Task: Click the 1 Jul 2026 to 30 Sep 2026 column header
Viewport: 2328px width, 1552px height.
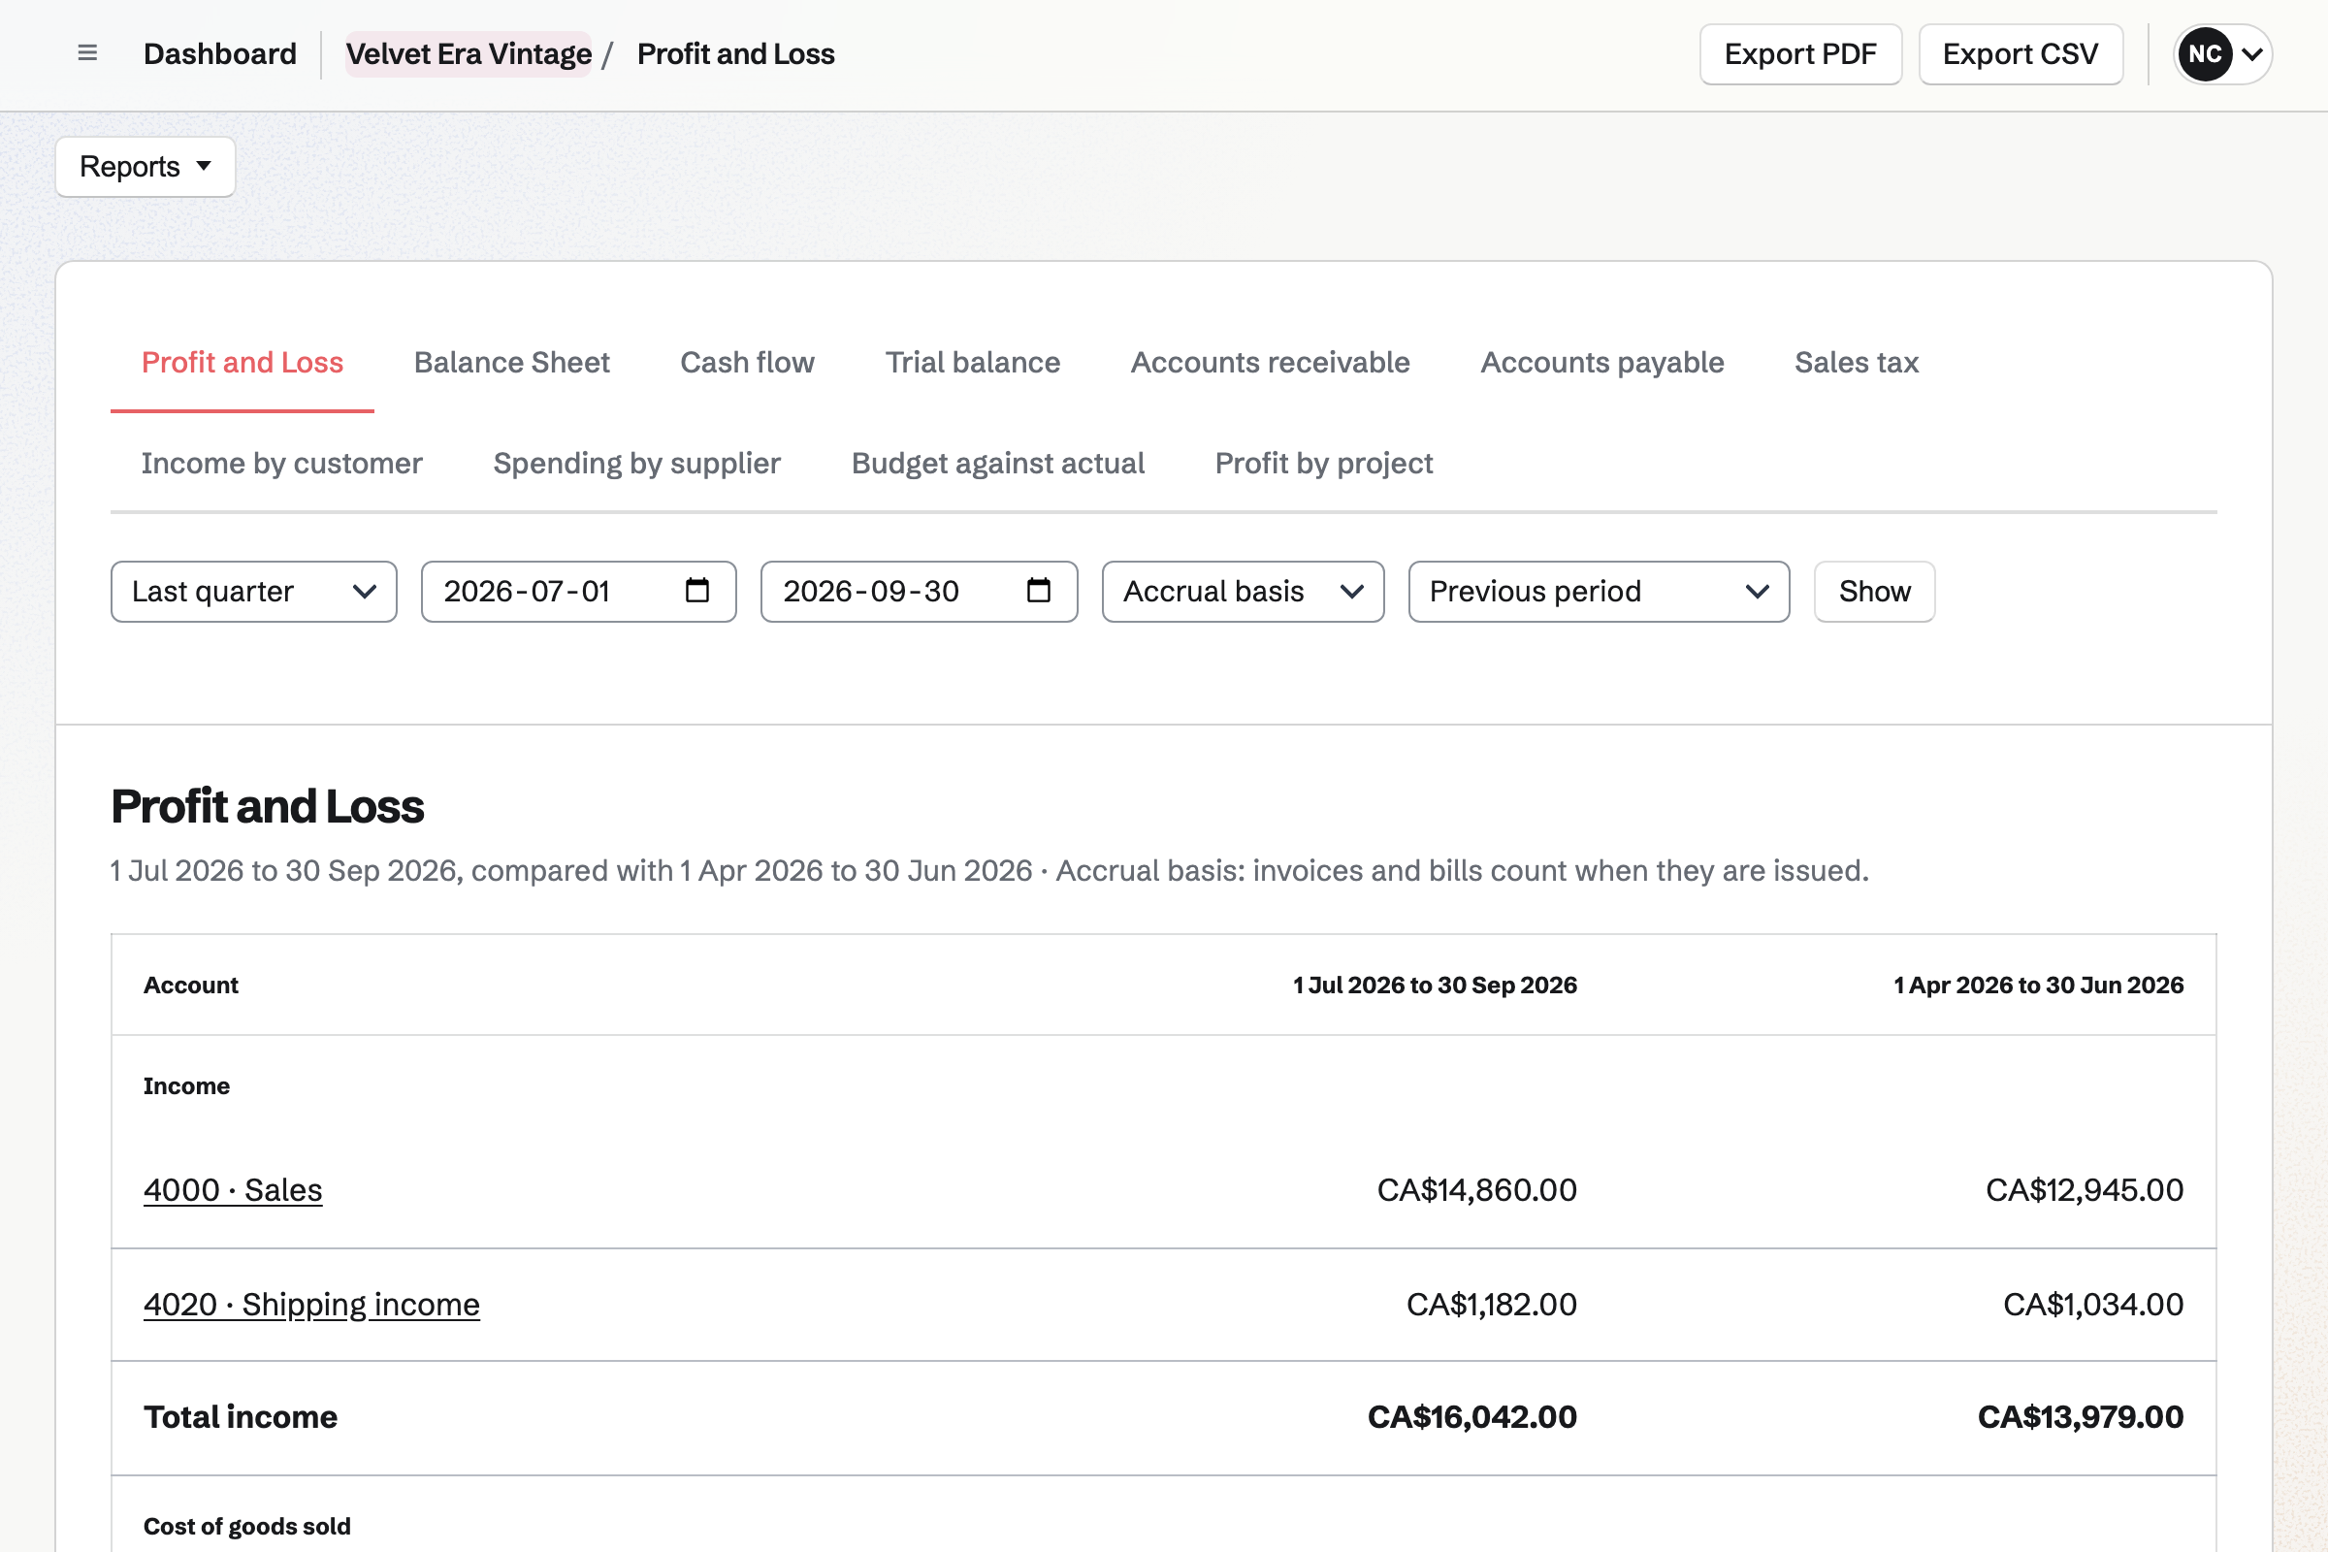Action: pyautogui.click(x=1436, y=985)
